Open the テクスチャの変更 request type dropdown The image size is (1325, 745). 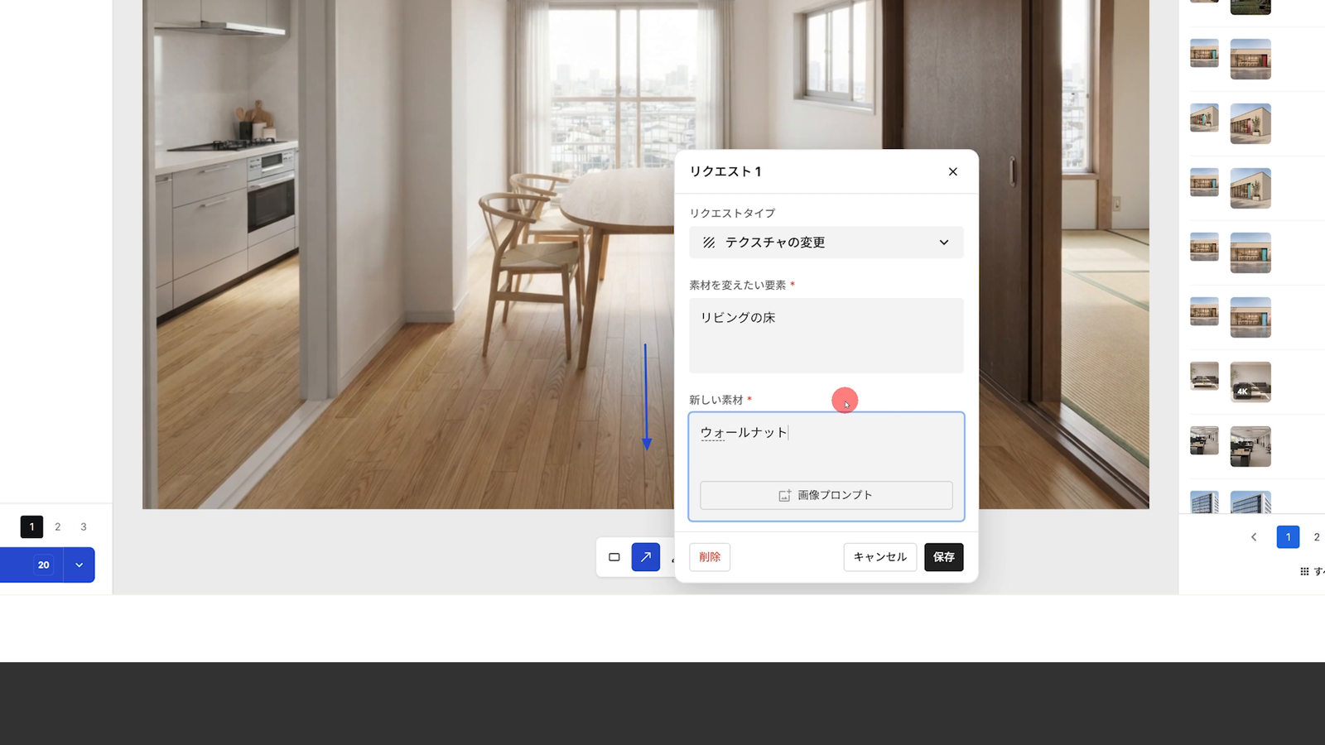826,243
